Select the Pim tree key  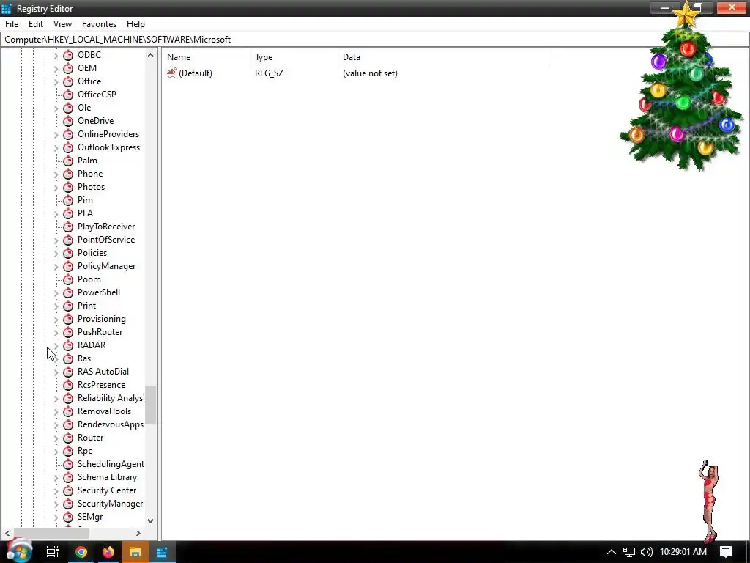[x=85, y=201]
